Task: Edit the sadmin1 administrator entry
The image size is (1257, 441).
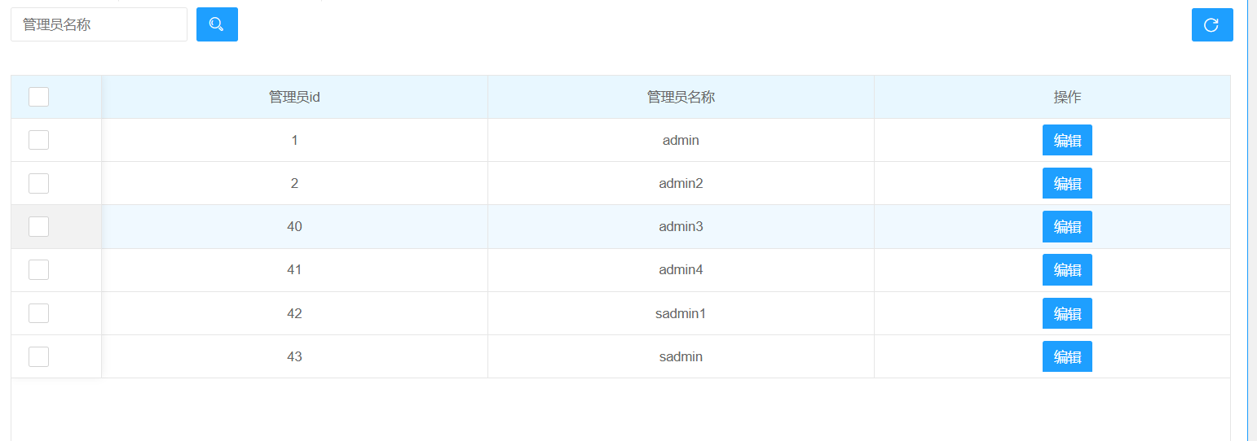Action: 1067,313
